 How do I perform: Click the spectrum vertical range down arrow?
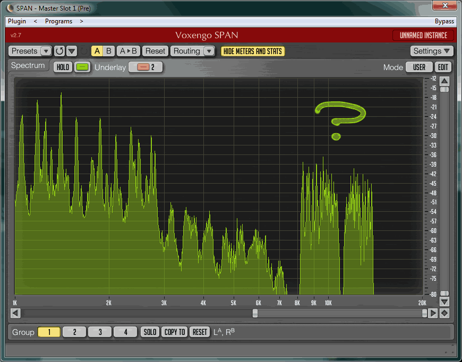[x=444, y=301]
